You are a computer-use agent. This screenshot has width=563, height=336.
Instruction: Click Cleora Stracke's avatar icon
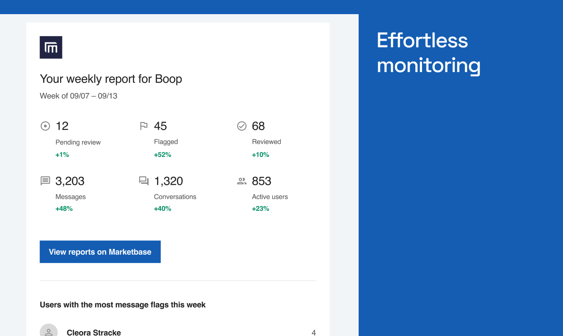49,330
